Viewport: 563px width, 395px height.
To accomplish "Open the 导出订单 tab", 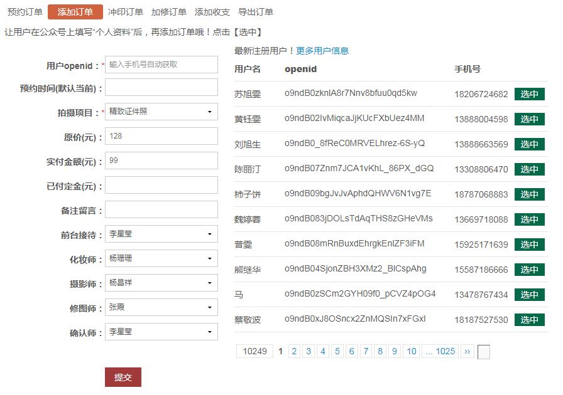I will (256, 12).
